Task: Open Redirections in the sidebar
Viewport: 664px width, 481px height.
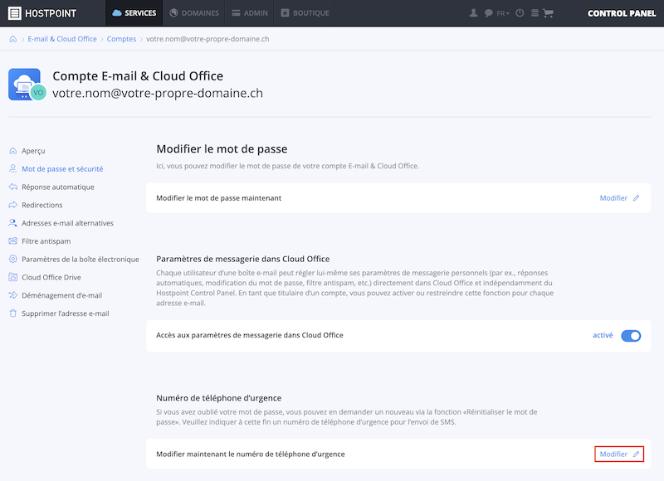Action: [42, 205]
